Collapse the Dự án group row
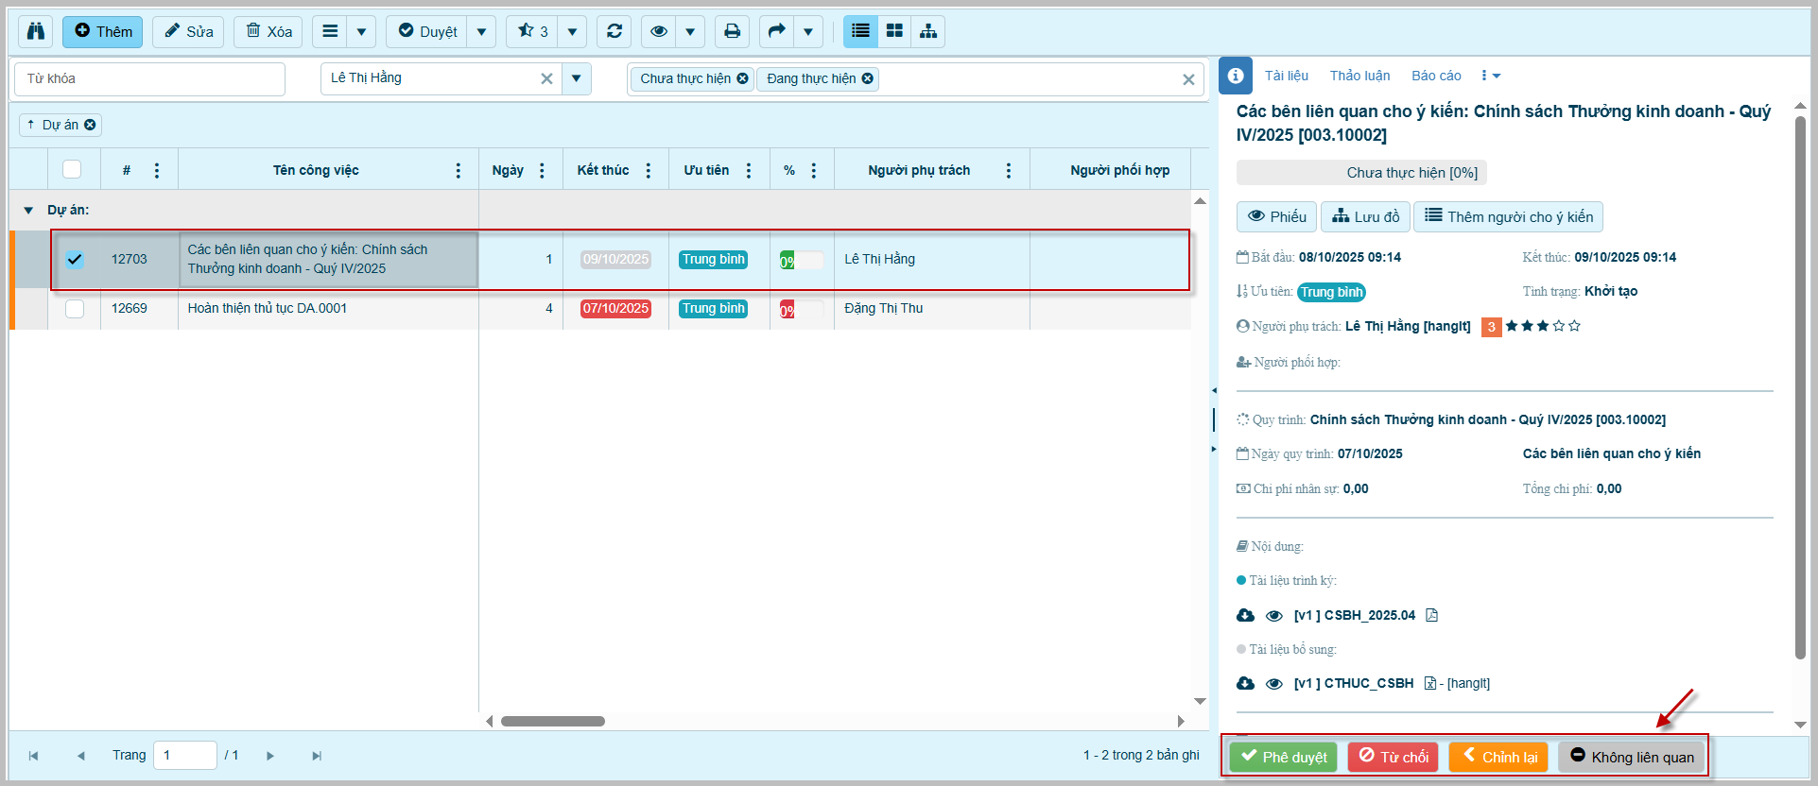The width and height of the screenshot is (1818, 786). click(28, 210)
